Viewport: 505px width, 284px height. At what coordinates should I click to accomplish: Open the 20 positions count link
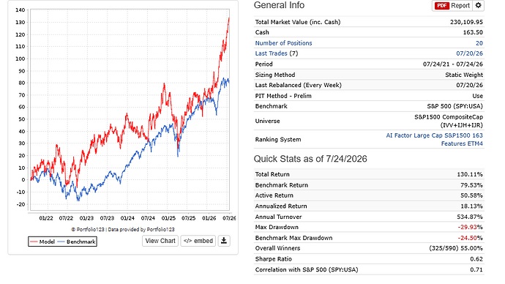tap(479, 43)
